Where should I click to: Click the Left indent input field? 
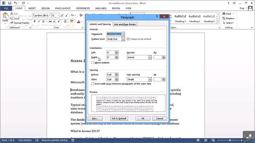111,53
